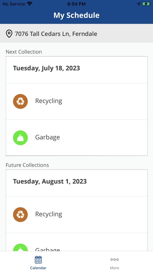The height and width of the screenshot is (273, 153).
Task: Tap the green Garbage icon for July 18
Action: click(x=20, y=138)
